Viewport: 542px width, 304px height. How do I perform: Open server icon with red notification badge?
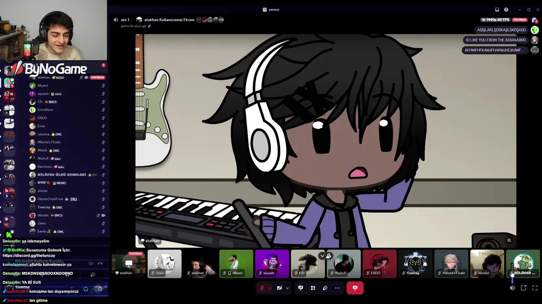(x=9, y=83)
